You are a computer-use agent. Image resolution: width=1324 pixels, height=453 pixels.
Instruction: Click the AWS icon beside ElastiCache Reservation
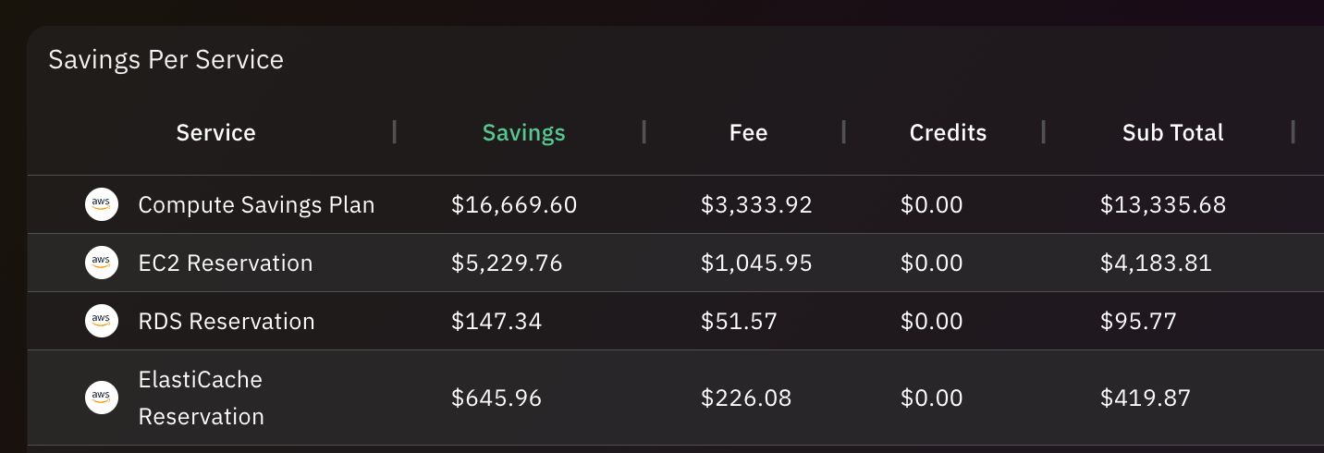point(102,398)
